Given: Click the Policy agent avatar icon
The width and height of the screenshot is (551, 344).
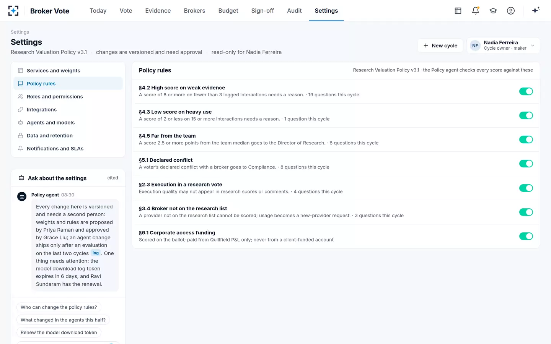Looking at the screenshot, I should 22,196.
